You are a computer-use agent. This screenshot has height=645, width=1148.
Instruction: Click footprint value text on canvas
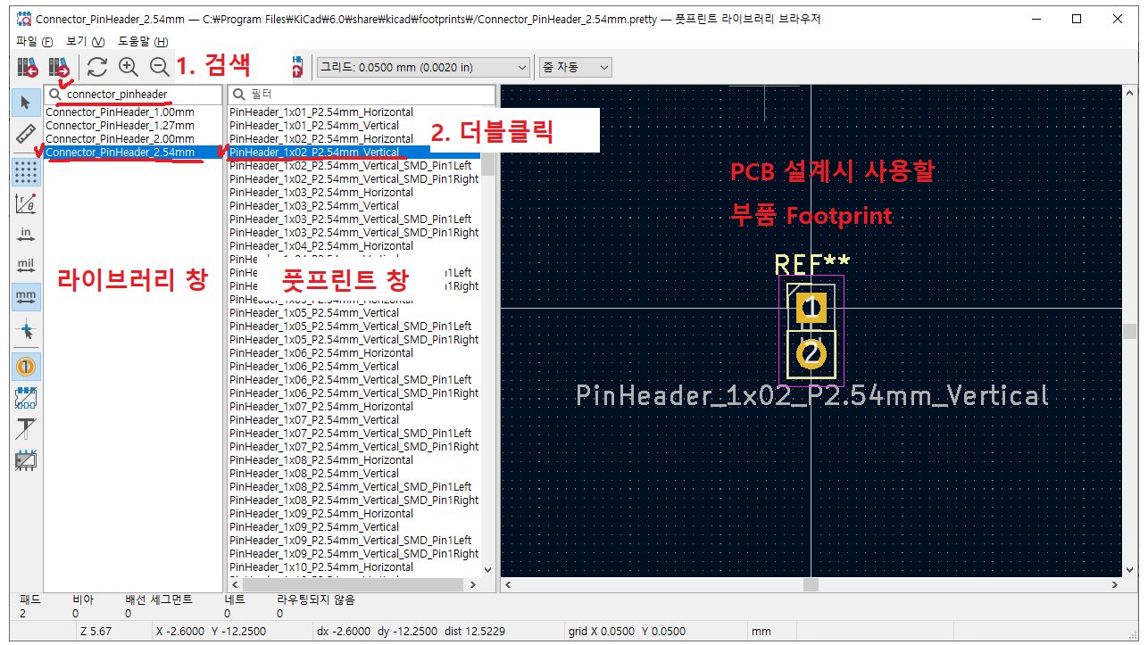811,395
